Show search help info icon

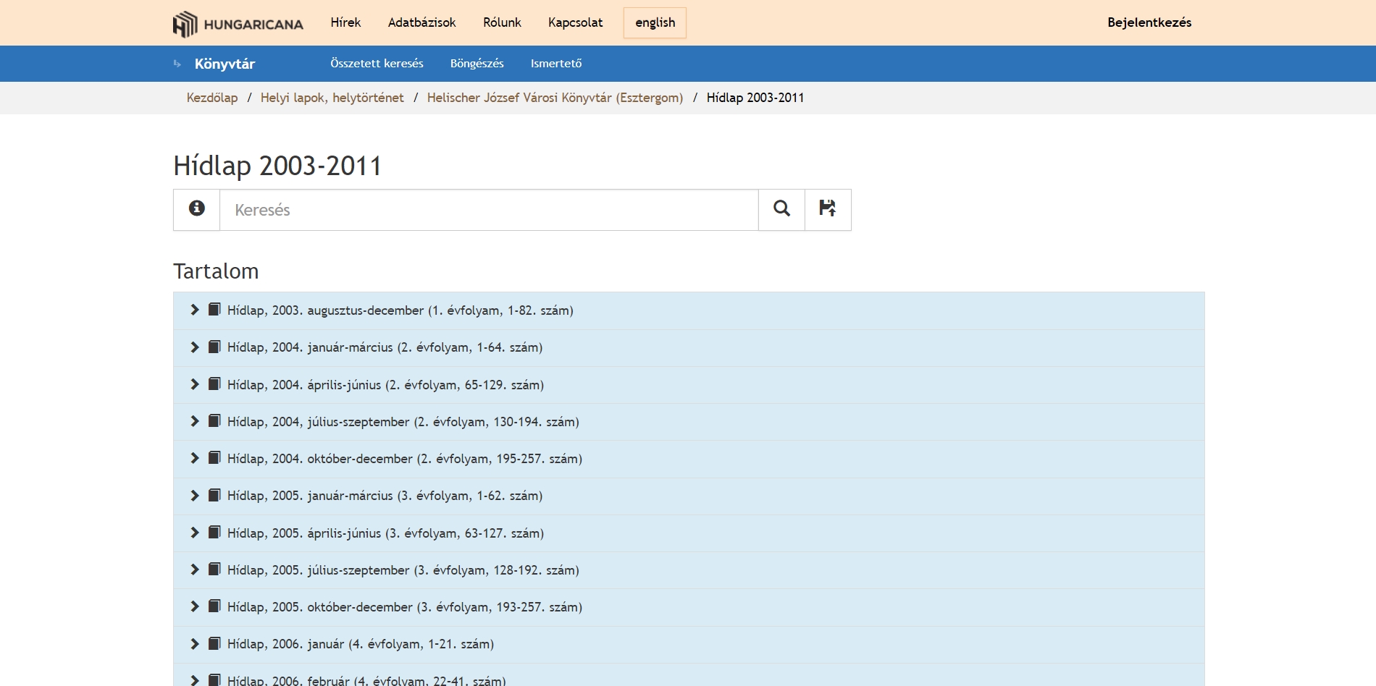[x=196, y=209]
